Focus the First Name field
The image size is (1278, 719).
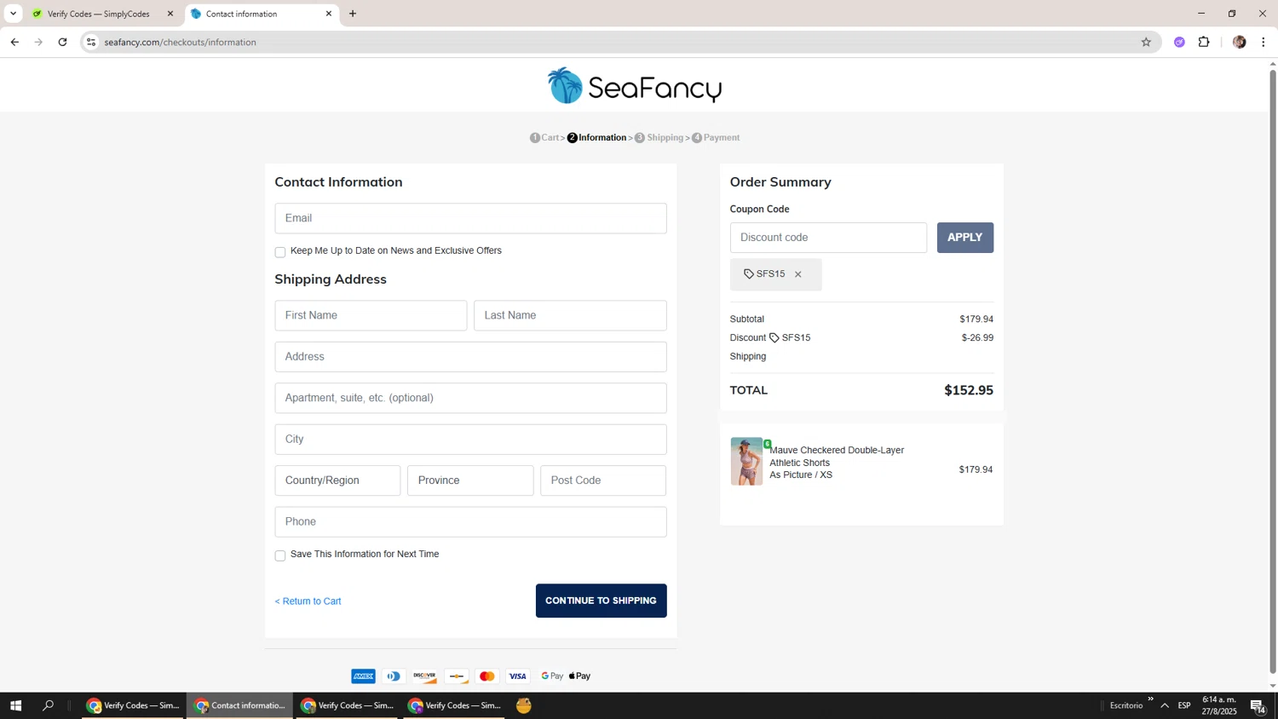(371, 315)
